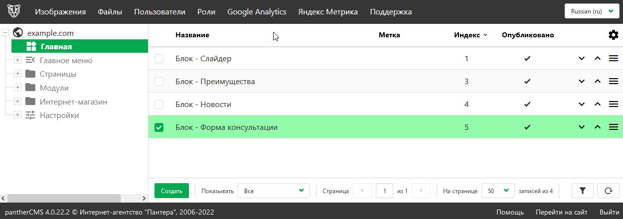Click the page number input field
Viewport: 623px width, 219px height.
[x=384, y=191]
